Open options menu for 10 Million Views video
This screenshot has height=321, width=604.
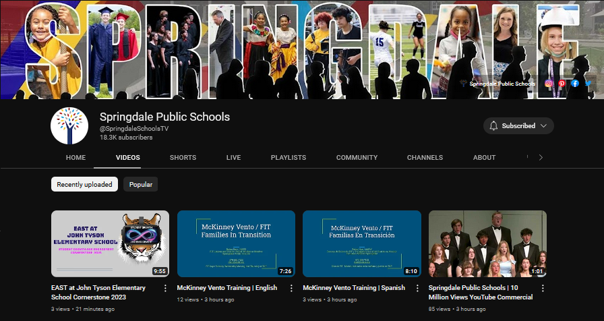coord(543,288)
